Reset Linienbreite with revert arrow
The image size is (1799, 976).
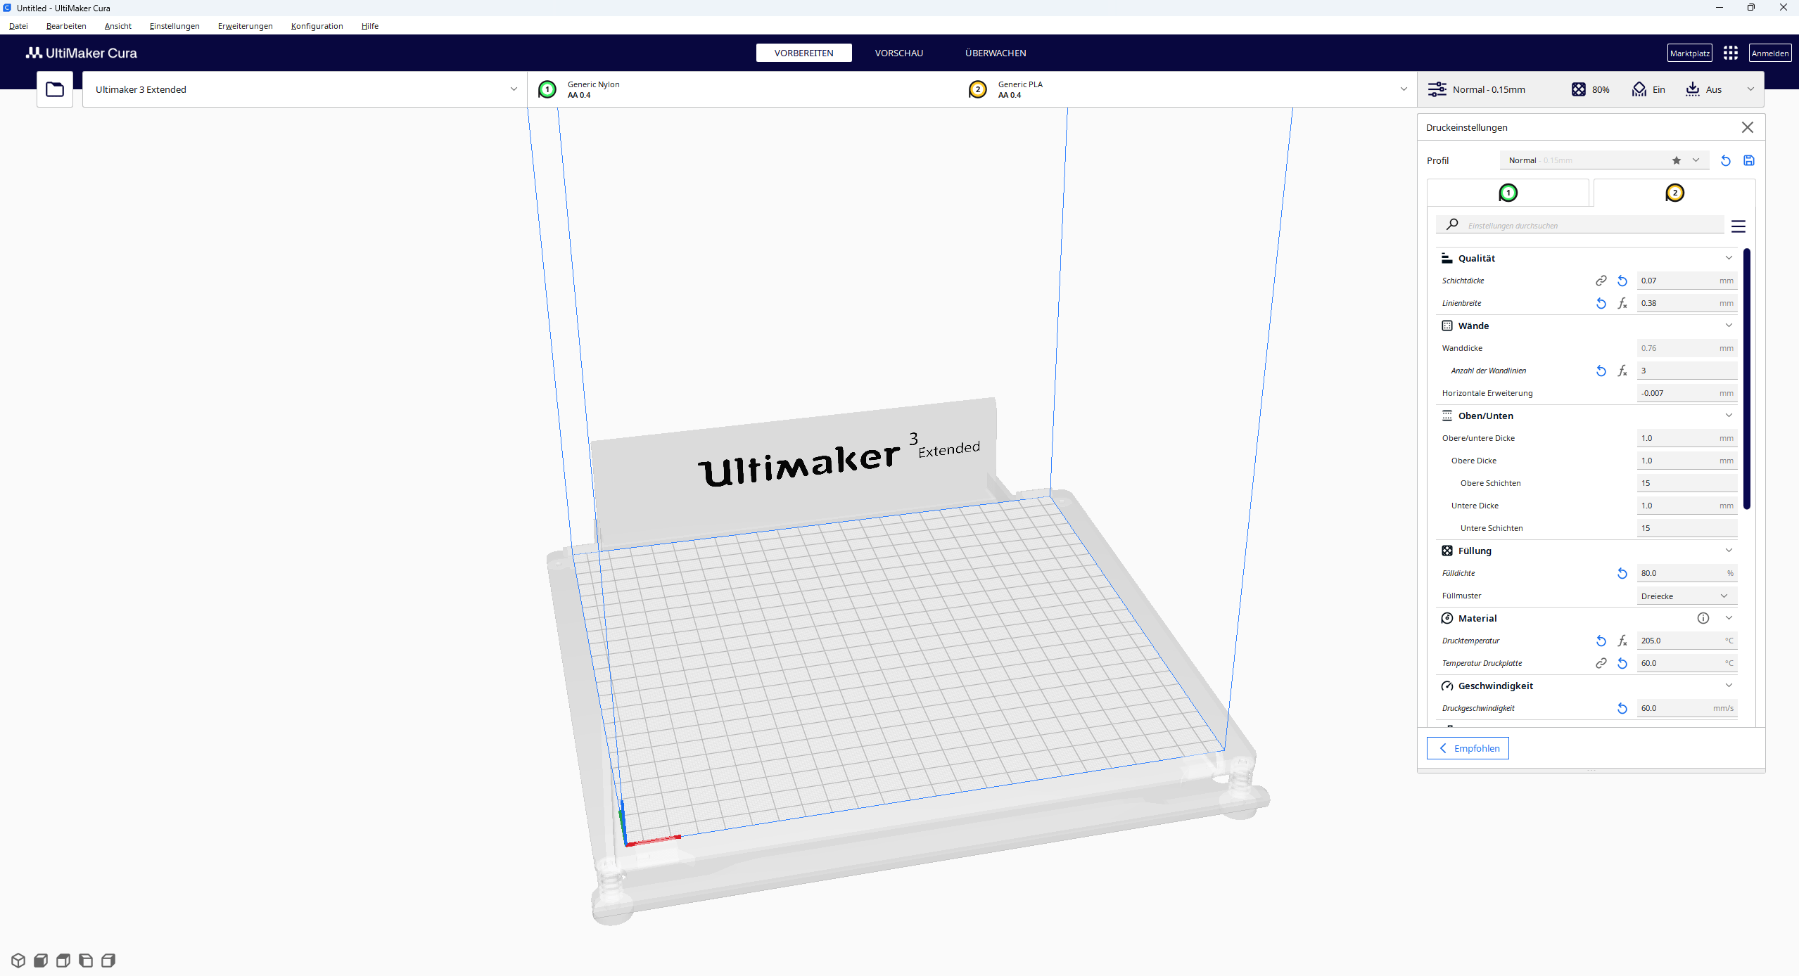(x=1601, y=303)
